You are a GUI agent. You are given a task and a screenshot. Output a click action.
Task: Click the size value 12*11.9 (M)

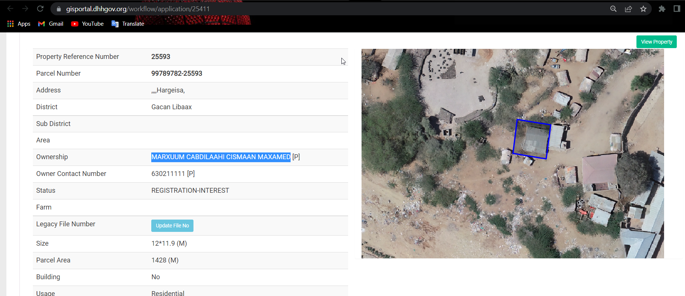tap(169, 243)
